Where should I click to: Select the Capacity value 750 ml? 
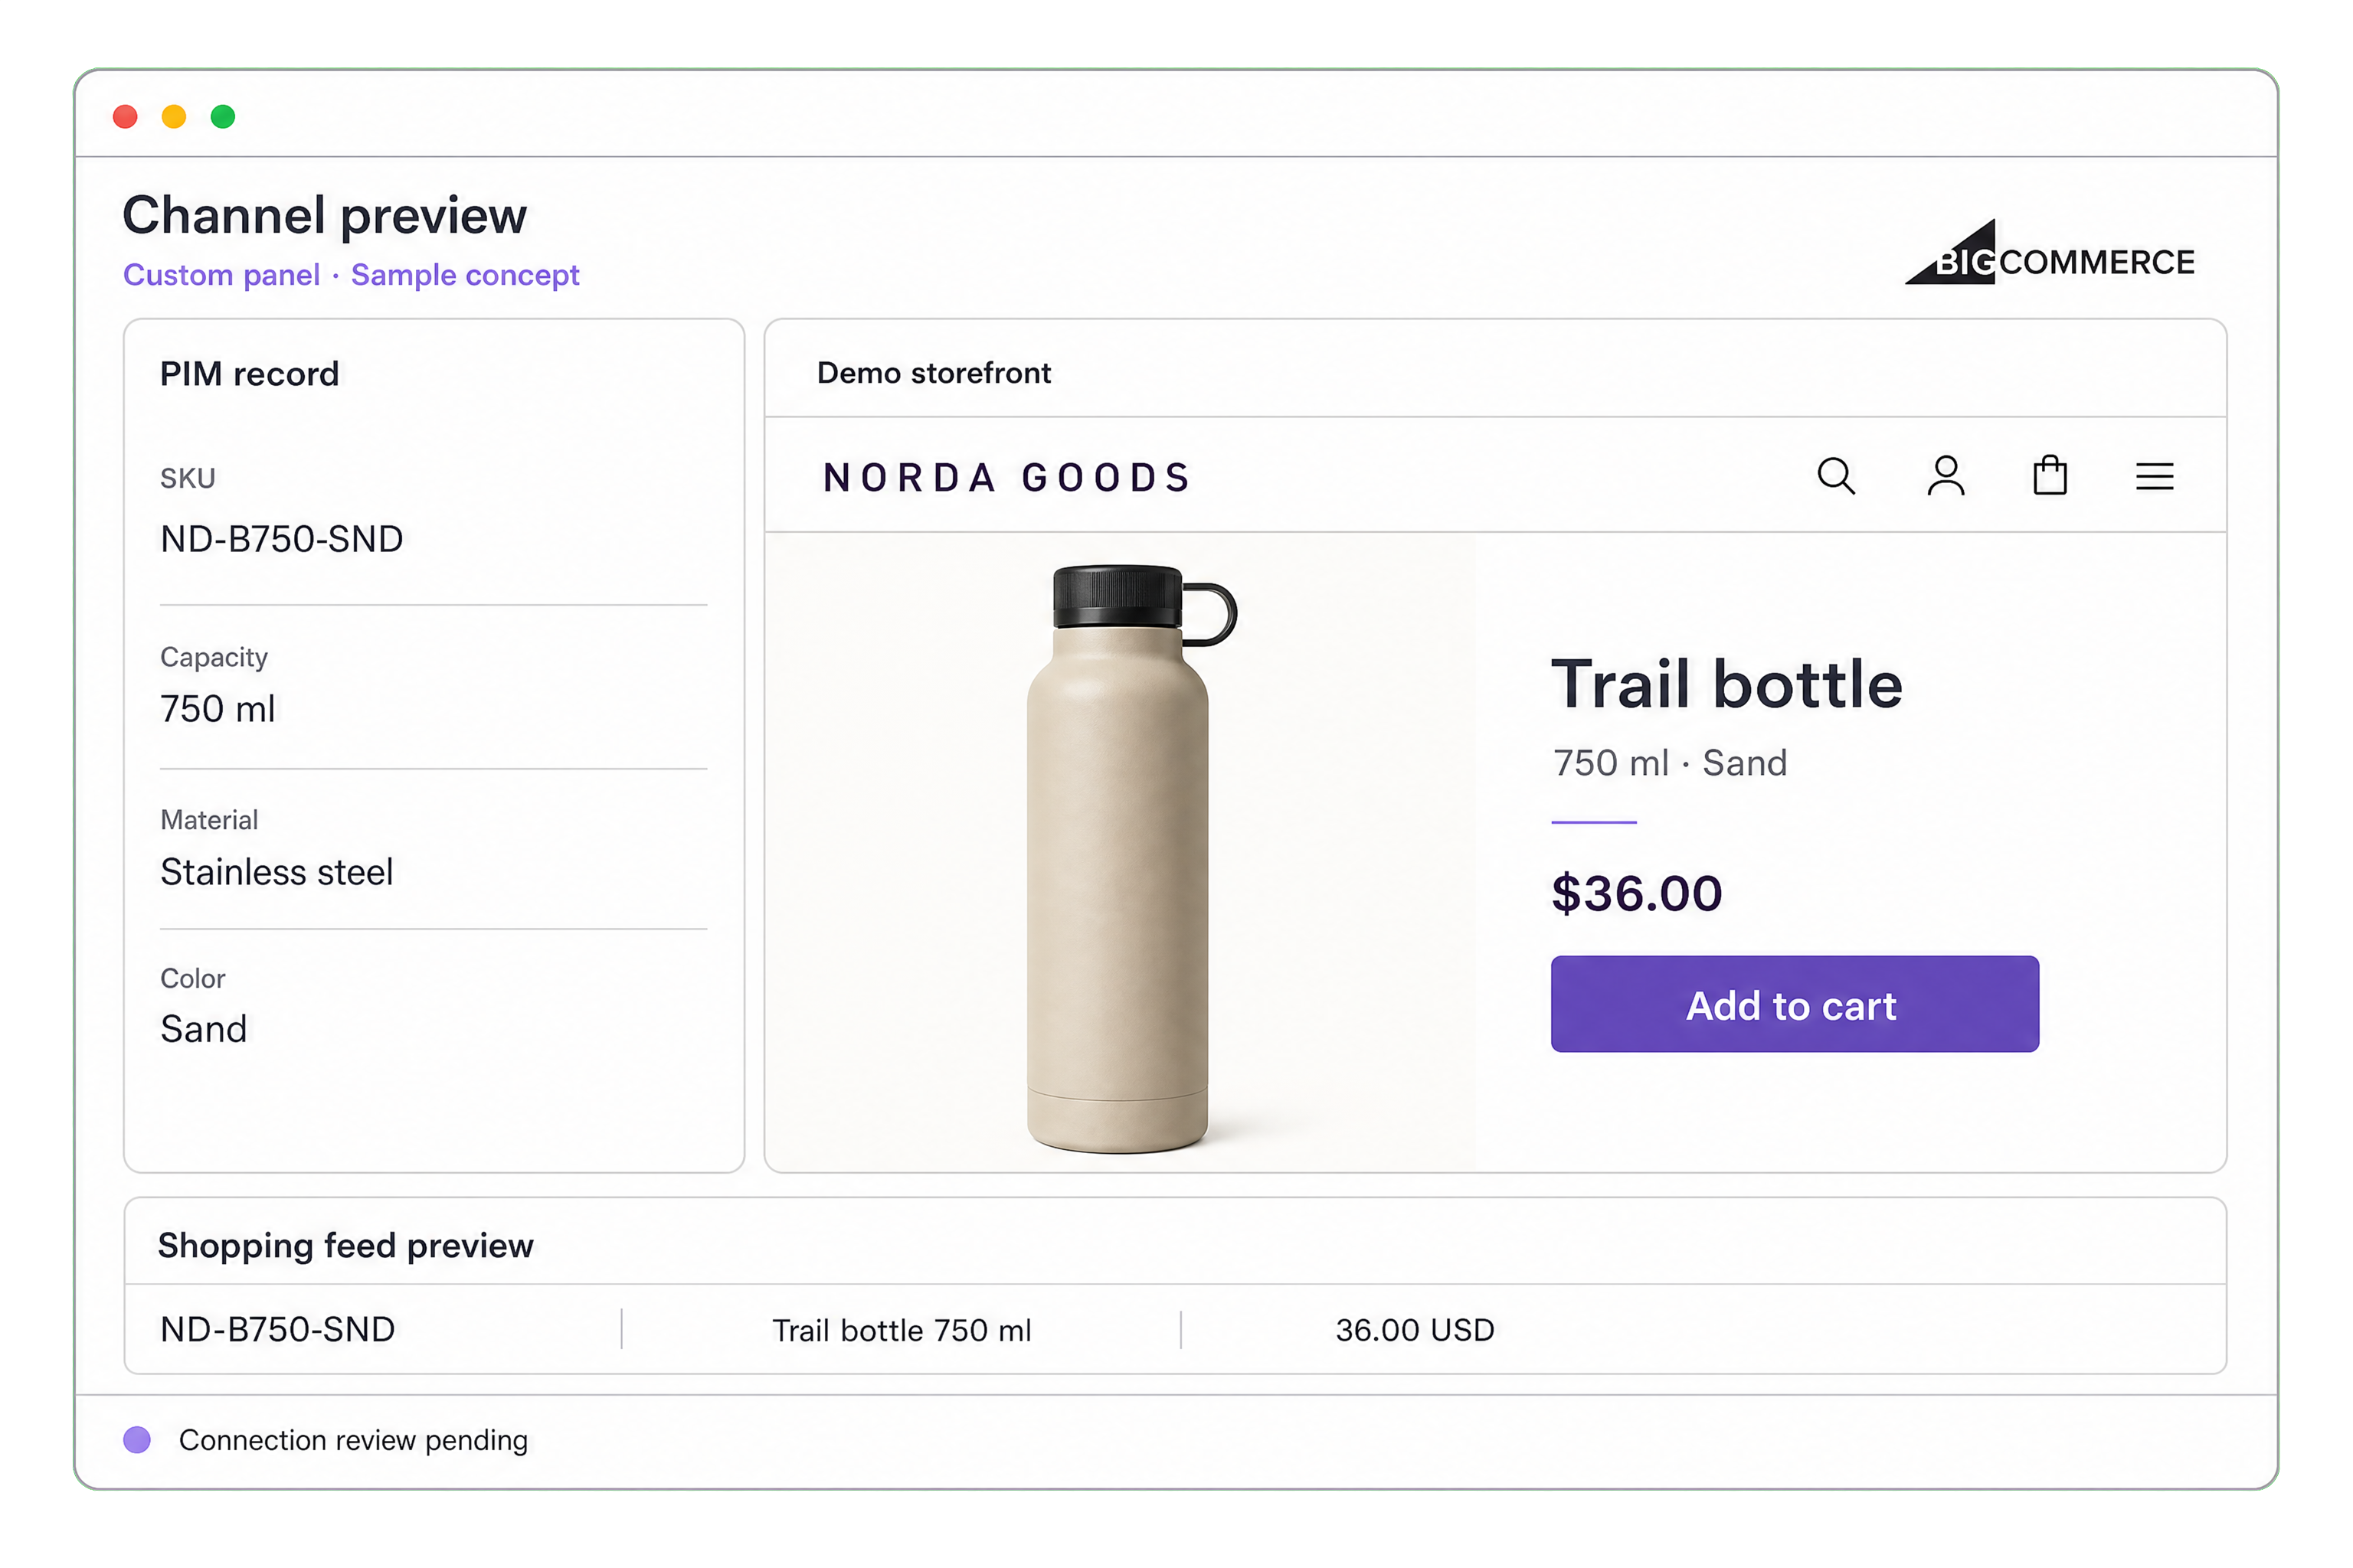217,709
